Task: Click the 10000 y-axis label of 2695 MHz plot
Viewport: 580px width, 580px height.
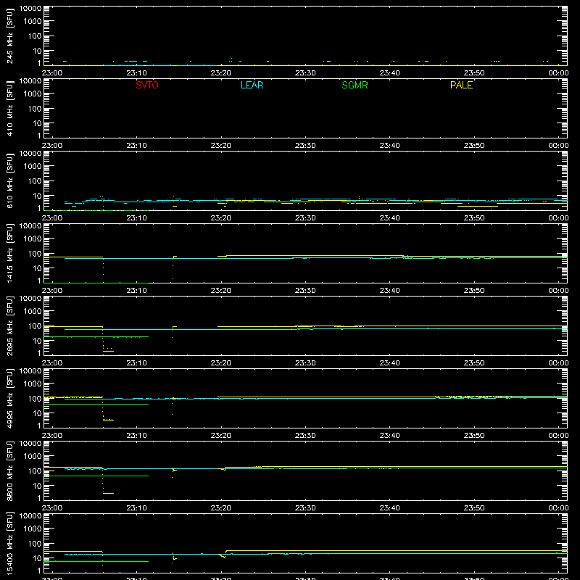Action: click(30, 299)
